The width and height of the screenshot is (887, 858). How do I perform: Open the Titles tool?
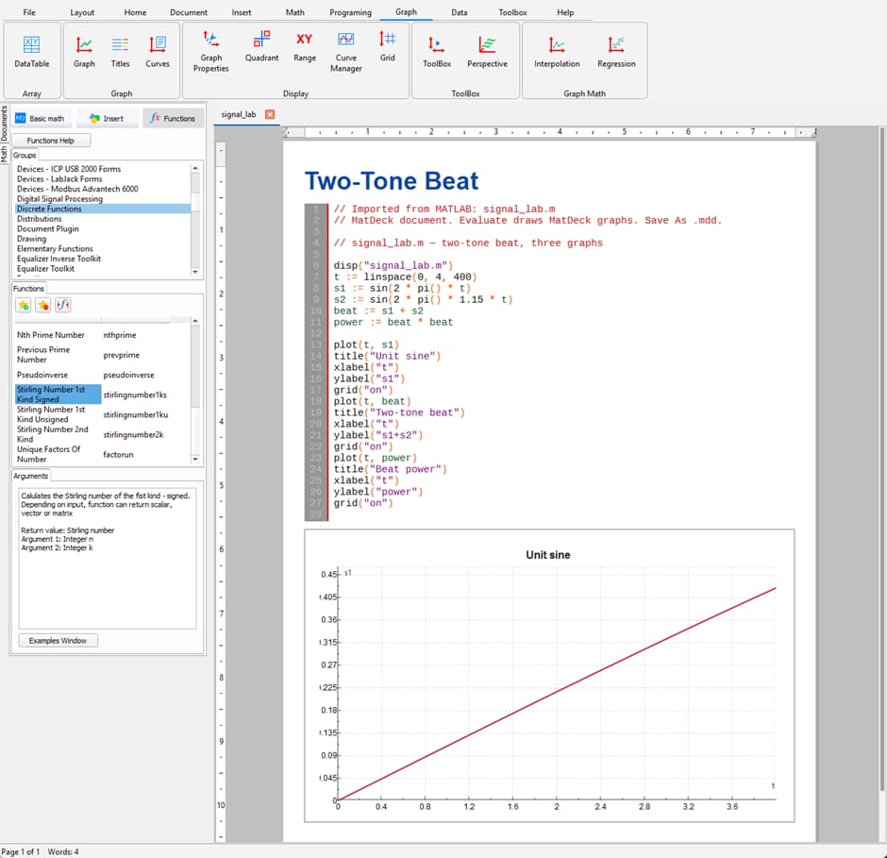coord(120,52)
